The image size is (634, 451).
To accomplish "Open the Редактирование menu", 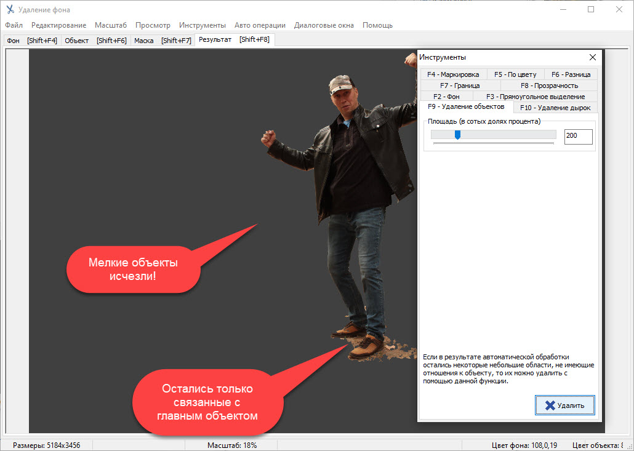I will click(58, 25).
